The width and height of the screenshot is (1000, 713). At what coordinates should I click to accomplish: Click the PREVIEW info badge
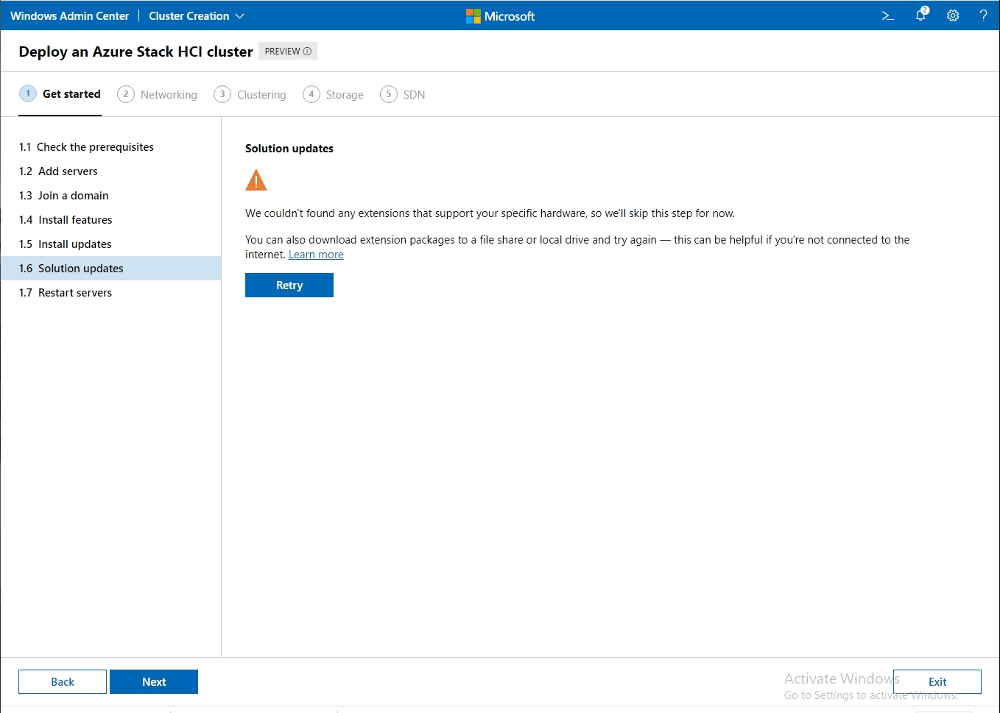(x=288, y=52)
